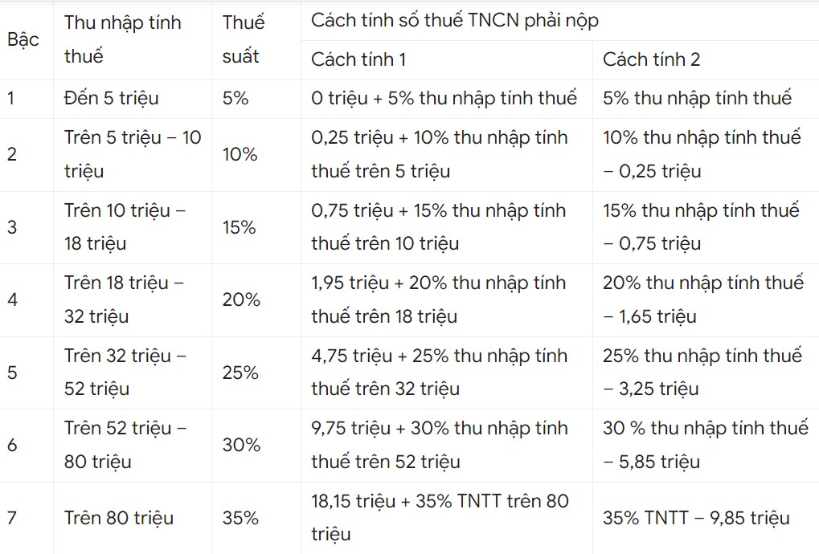Click the 10% tax rate cell

[x=240, y=154]
